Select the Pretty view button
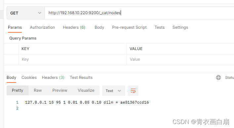 (18, 90)
